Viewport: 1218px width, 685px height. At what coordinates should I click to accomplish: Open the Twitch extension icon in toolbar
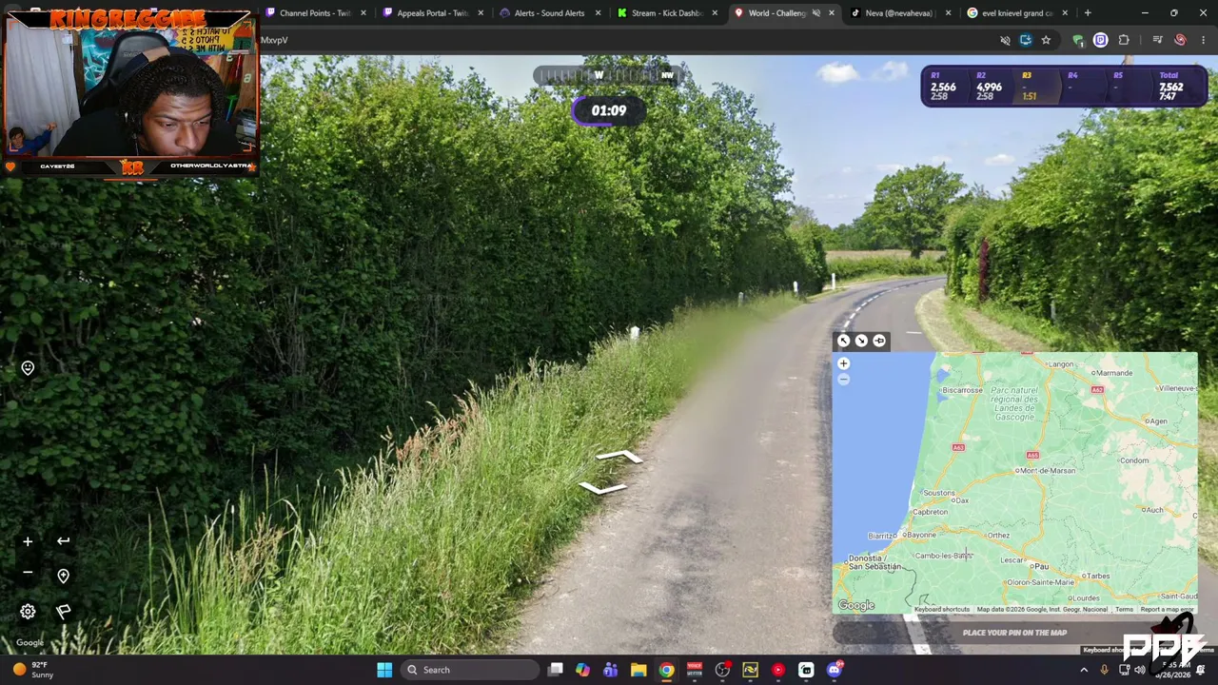(x=1101, y=40)
